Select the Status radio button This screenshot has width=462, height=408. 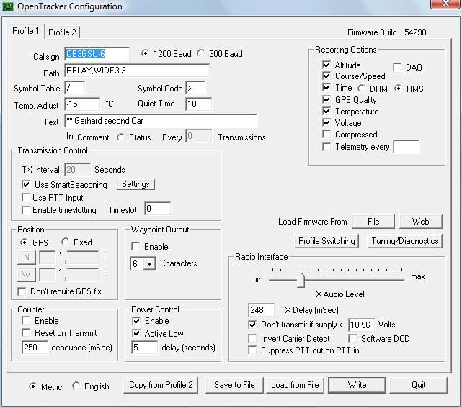coord(120,137)
